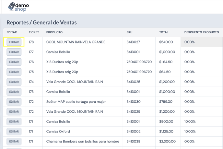This screenshot has width=223, height=149.
Task: Click the TOTAL column header
Action: (x=164, y=32)
